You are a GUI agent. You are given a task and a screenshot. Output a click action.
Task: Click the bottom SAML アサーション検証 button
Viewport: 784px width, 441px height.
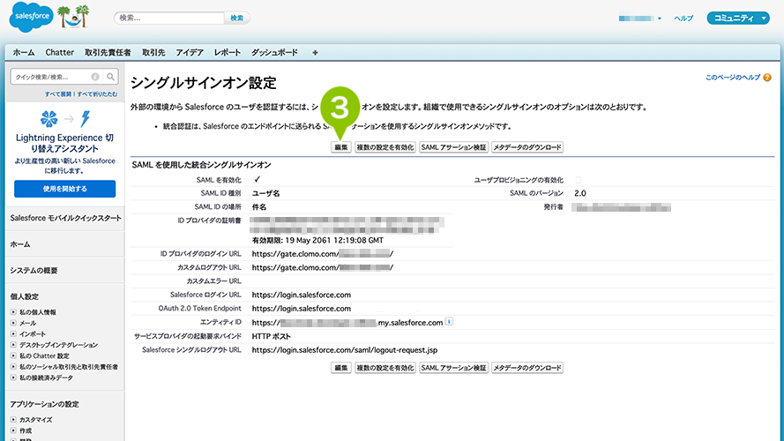pyautogui.click(x=453, y=368)
